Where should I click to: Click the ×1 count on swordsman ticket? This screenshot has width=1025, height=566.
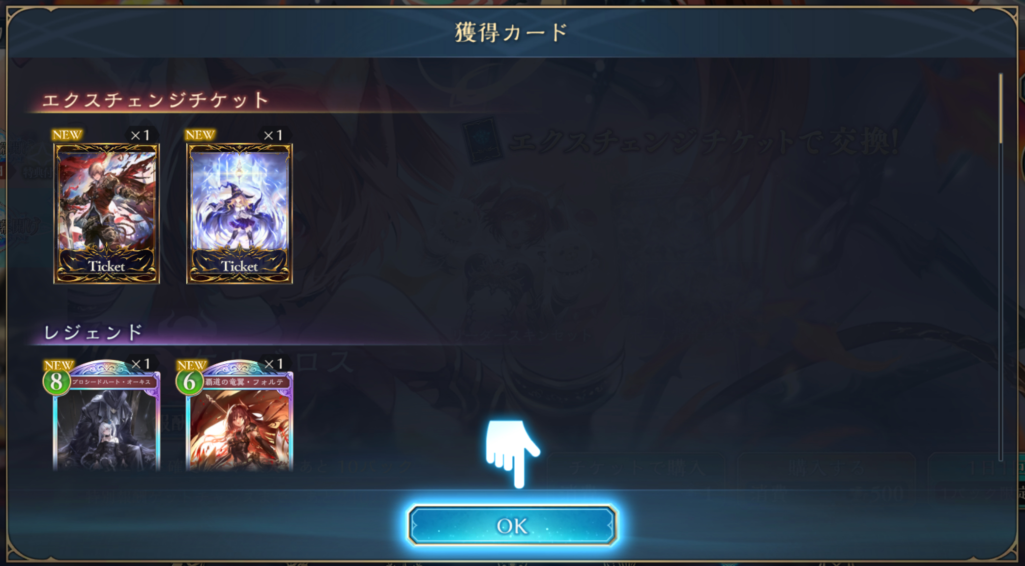[x=140, y=135]
